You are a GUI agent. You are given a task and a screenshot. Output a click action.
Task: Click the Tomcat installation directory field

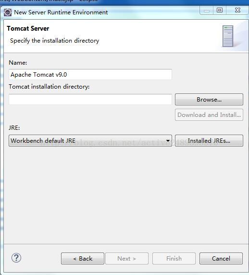[90, 99]
